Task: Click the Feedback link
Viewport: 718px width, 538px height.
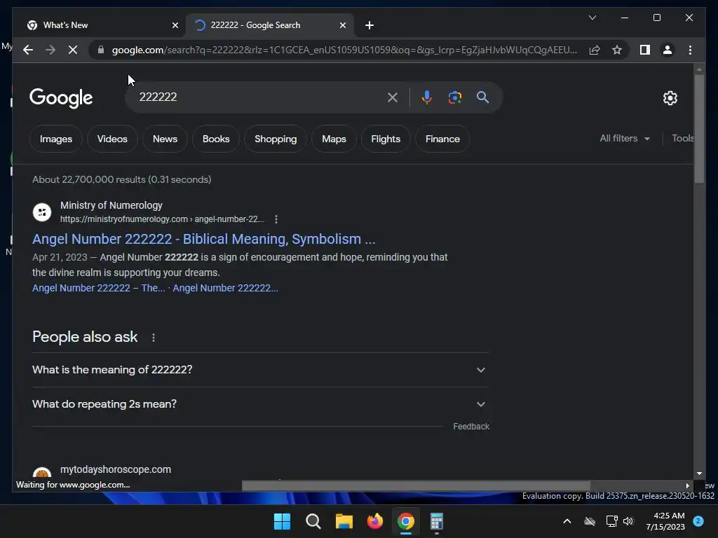Action: (x=471, y=427)
